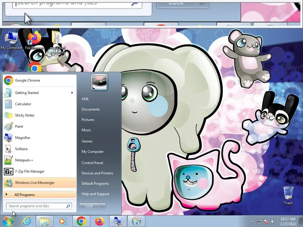The width and height of the screenshot is (303, 227).
Task: Open Sticky Notes in the Start menu
Action: click(x=40, y=115)
